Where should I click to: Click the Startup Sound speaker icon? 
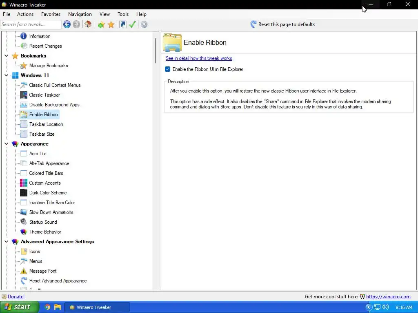tap(24, 222)
